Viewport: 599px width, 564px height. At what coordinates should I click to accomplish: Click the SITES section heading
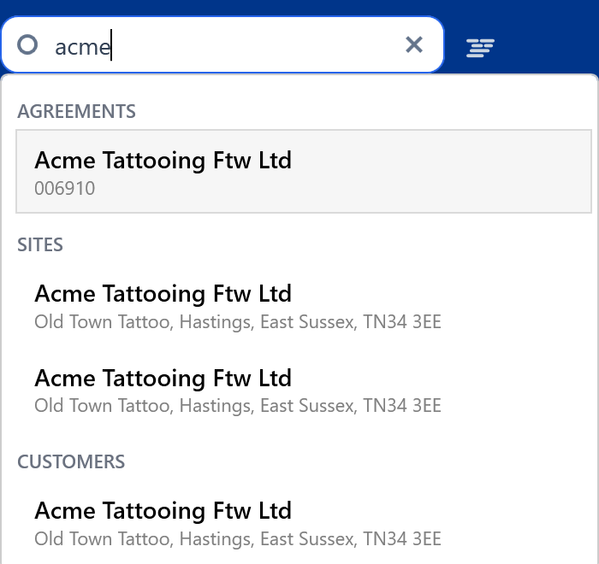[40, 245]
